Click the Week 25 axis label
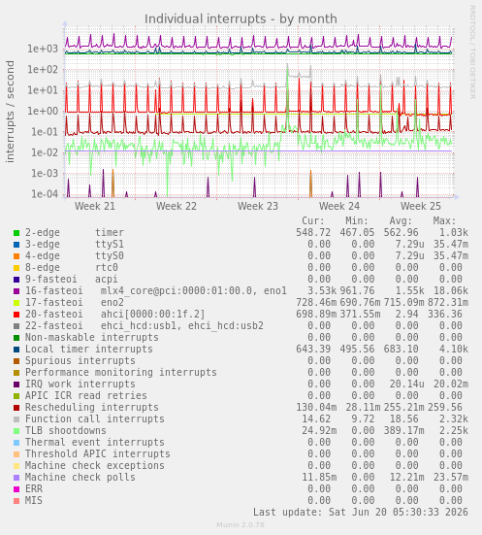The width and height of the screenshot is (482, 535). pyautogui.click(x=421, y=206)
